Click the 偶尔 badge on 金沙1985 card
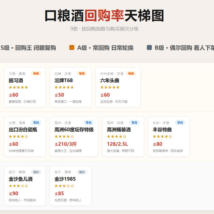This screenshot has height=214, width=214. point(82,172)
